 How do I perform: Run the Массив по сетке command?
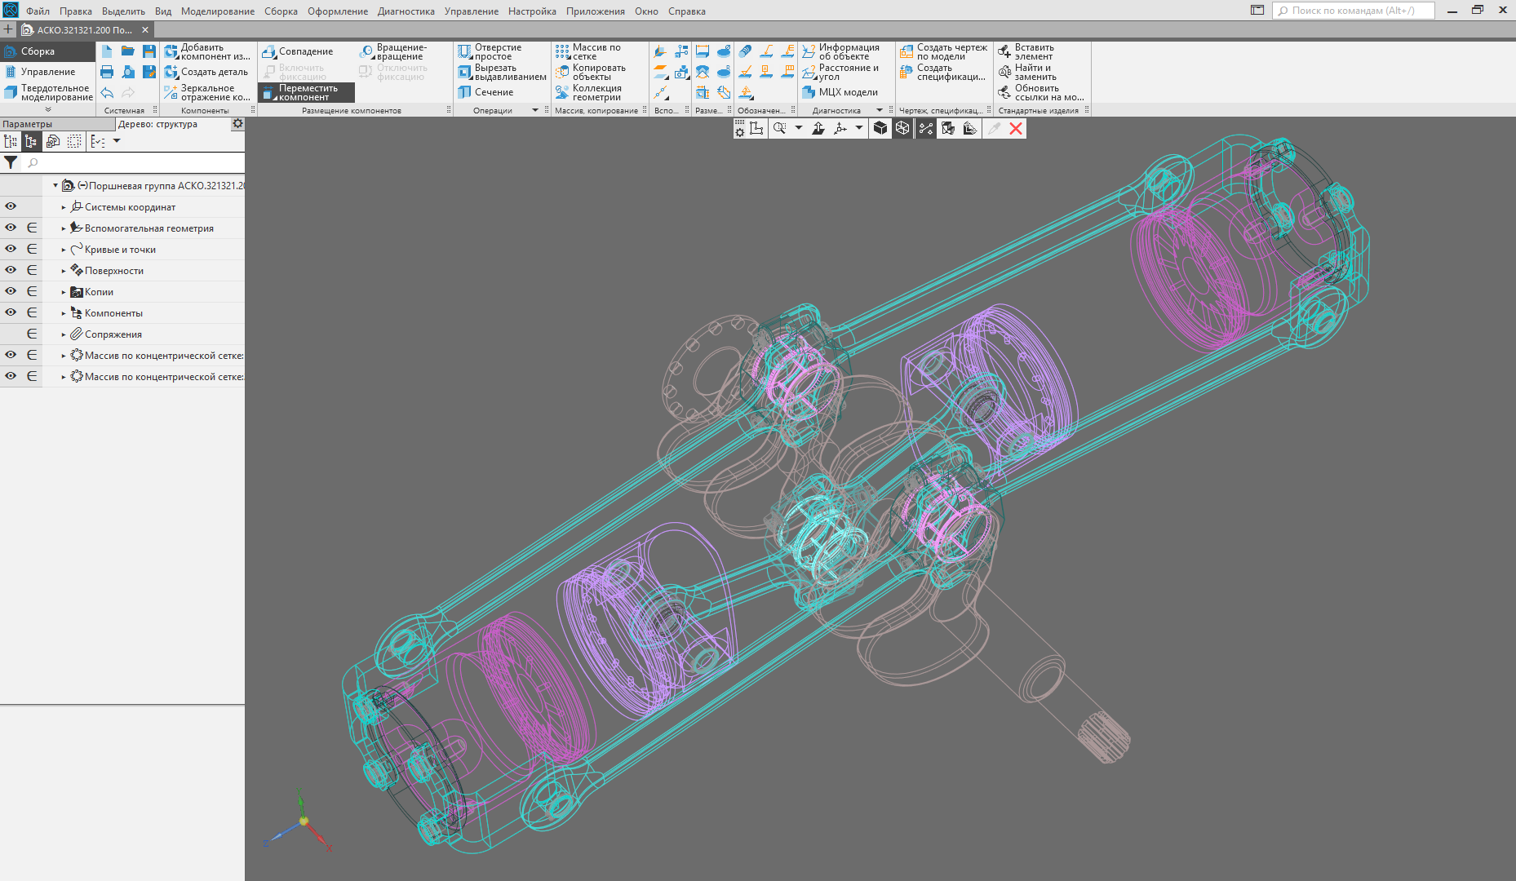tap(588, 51)
